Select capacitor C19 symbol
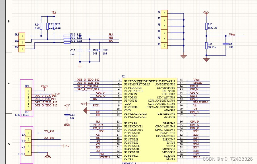Screen dimensions: 257x164 click(x=99, y=51)
